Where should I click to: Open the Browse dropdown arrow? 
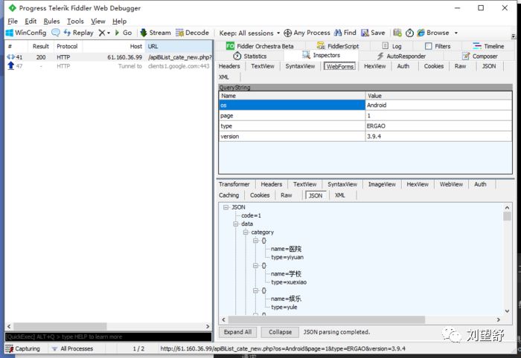click(456, 33)
